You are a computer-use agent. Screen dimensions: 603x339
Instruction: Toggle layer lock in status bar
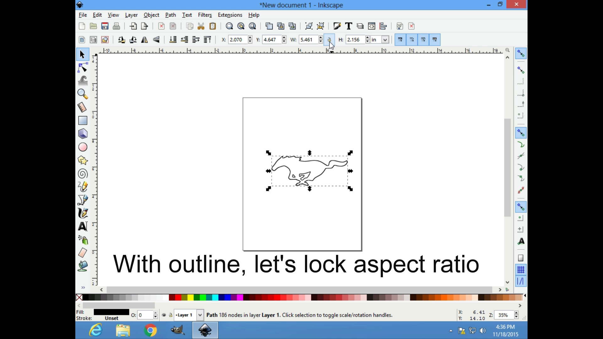[171, 315]
